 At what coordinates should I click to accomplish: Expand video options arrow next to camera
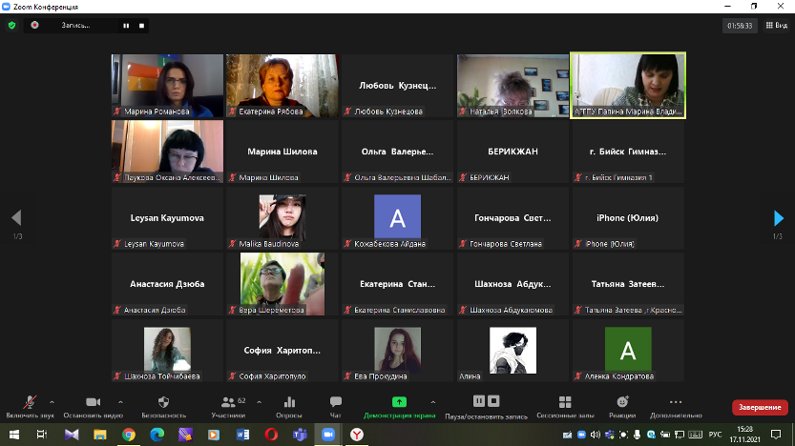coord(119,401)
